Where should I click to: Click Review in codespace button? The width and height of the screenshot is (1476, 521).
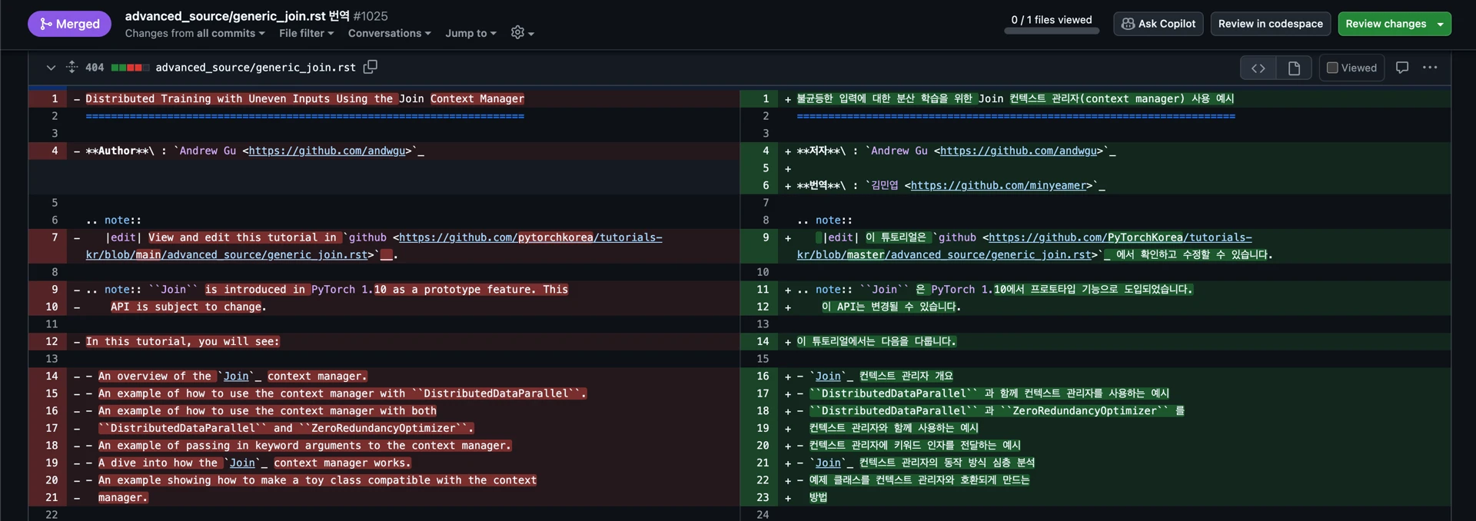pos(1270,24)
